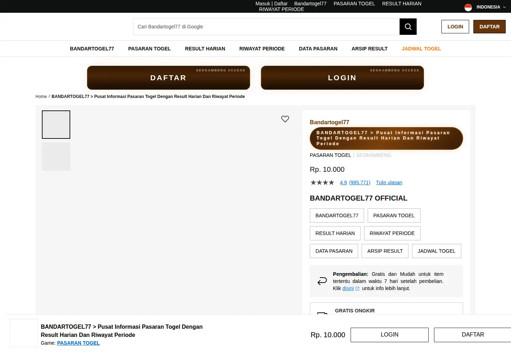Screen dimensions: 511x355
Task: Click the search magnifier icon button
Action: click(x=408, y=27)
